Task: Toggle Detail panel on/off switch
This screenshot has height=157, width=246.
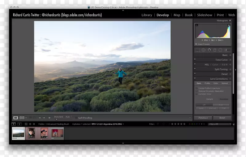Action: coord(195,73)
